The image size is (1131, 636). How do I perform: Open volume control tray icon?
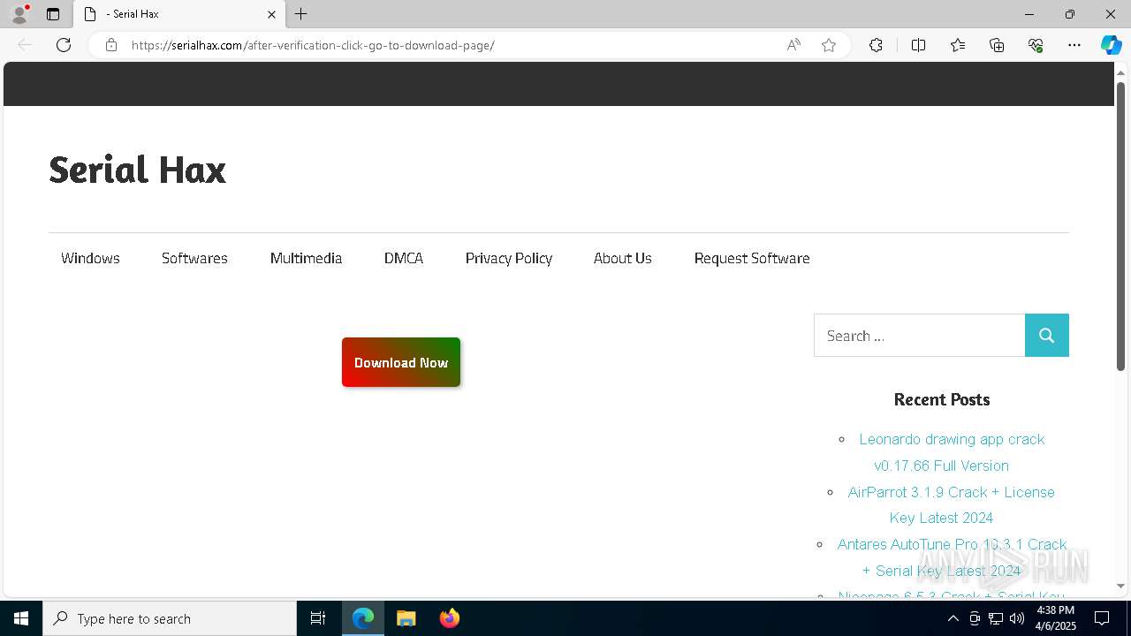1017,618
